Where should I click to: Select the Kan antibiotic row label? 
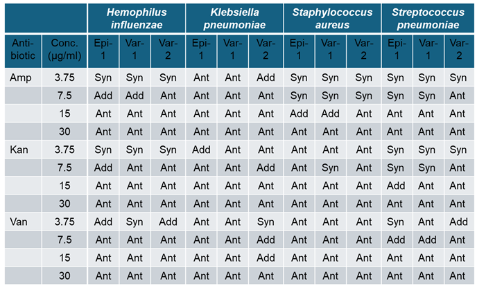19,150
